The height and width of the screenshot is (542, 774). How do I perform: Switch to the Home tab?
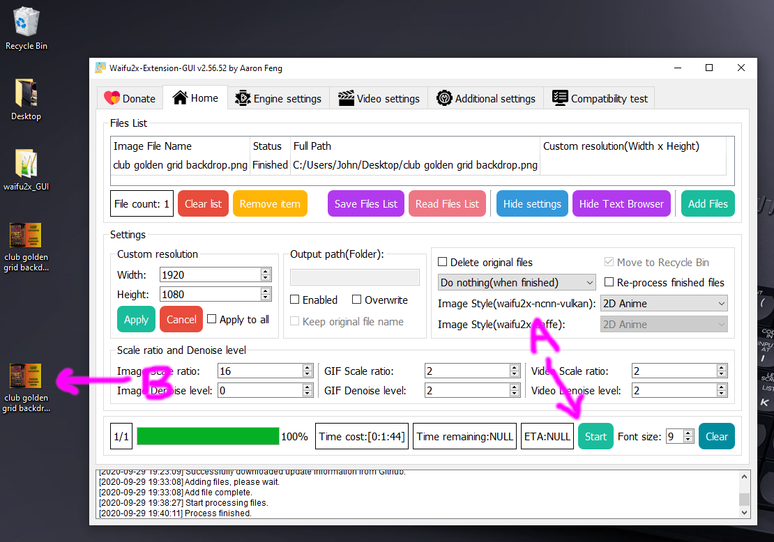pos(195,98)
